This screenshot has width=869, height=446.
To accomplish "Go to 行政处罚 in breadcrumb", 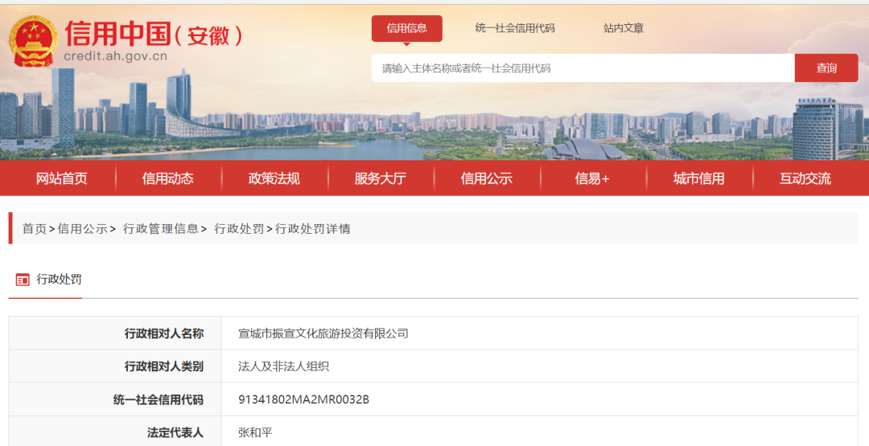I will tap(240, 228).
